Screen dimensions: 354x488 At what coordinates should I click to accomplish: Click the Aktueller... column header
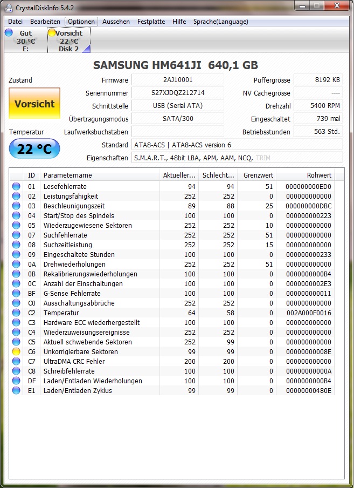179,175
